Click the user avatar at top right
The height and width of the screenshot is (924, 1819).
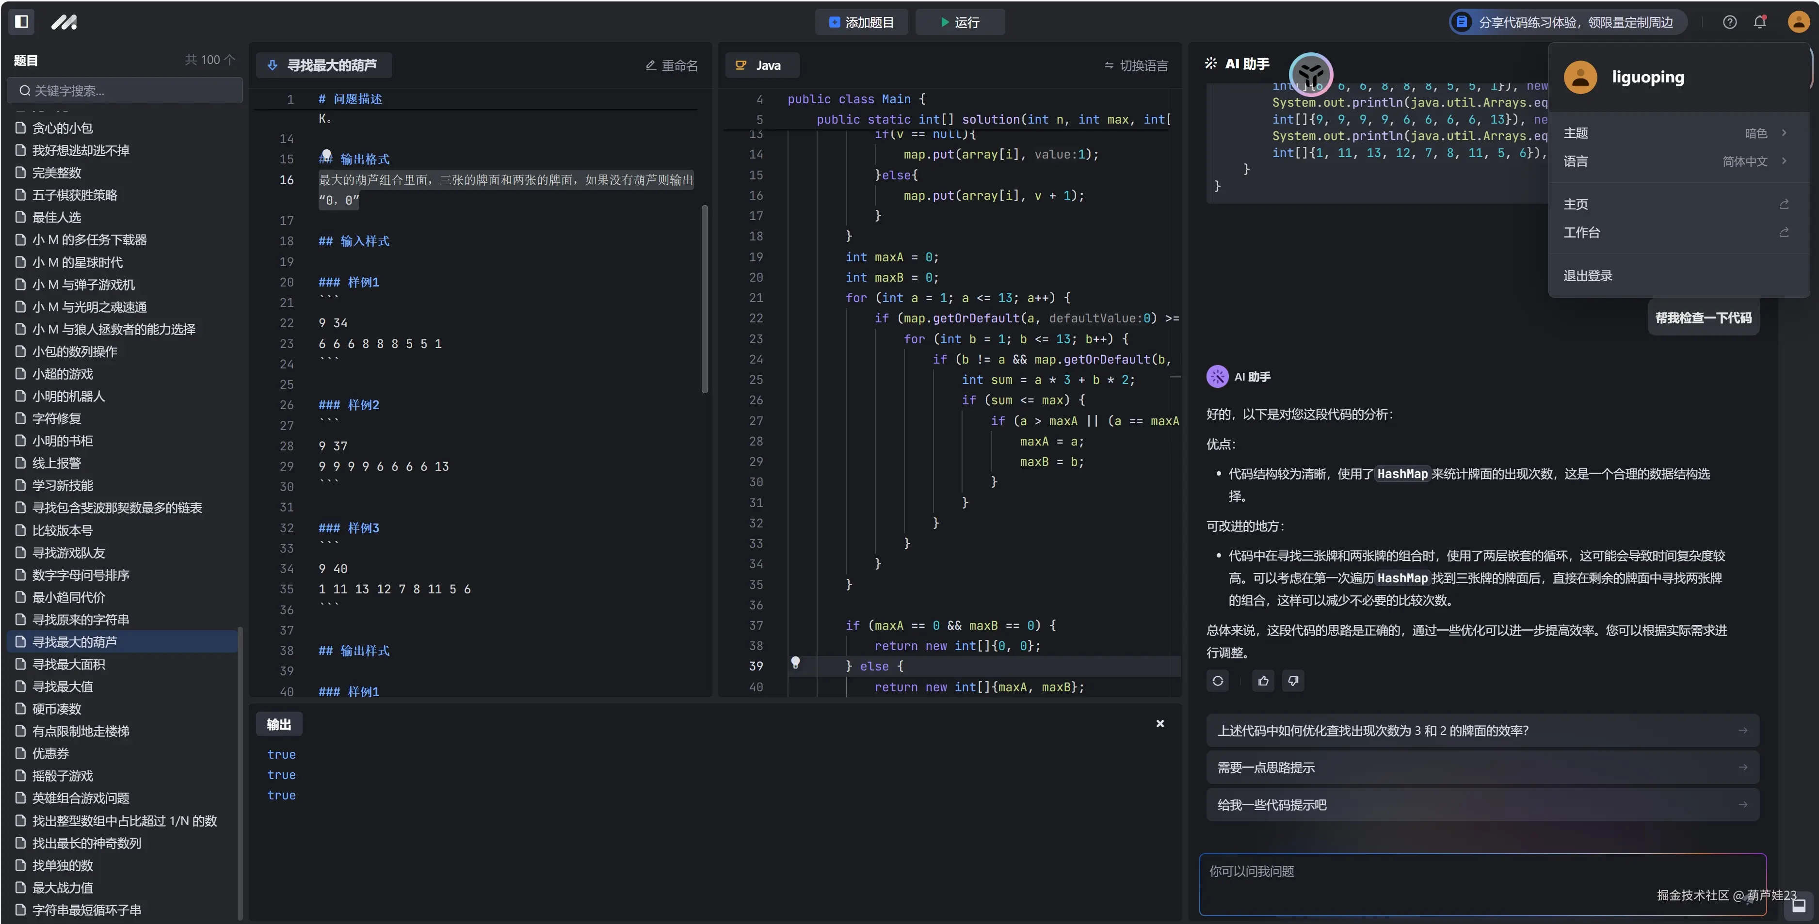[1798, 22]
